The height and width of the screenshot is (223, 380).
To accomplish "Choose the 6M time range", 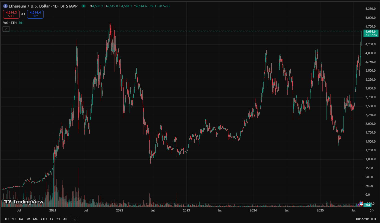I will point(35,219).
